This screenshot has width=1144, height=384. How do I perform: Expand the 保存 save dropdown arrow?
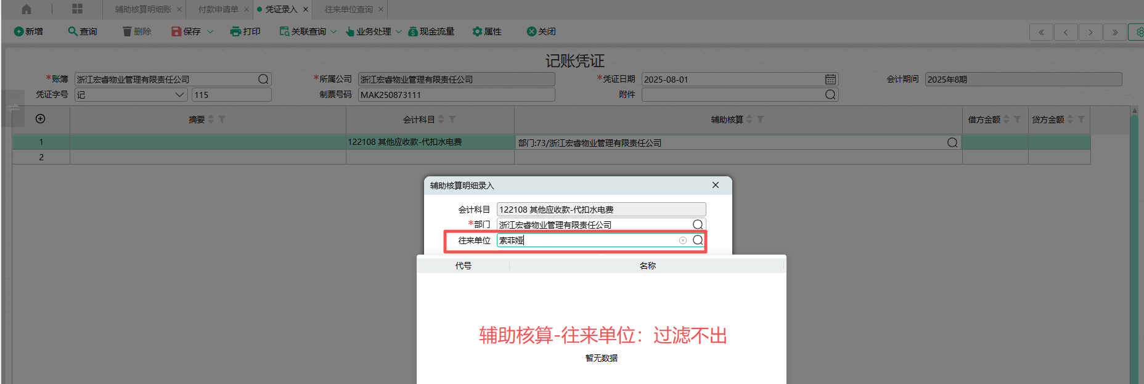pyautogui.click(x=210, y=31)
